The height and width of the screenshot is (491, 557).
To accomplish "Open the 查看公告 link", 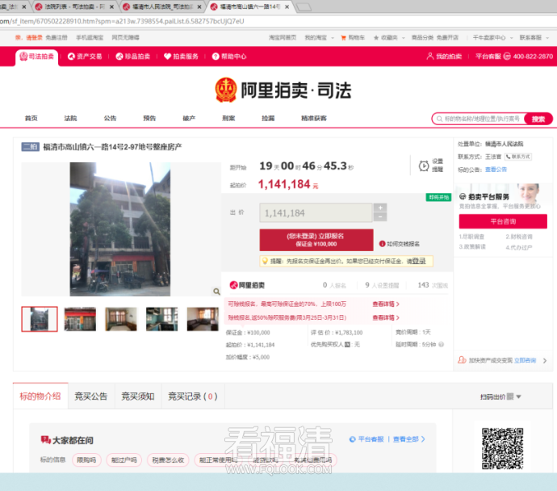I will coord(496,170).
